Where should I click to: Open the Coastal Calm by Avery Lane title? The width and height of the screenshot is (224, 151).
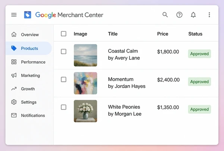tap(124, 55)
